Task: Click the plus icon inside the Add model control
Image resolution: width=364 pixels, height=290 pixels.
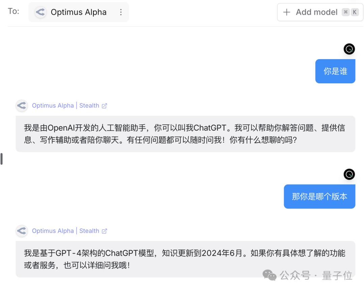Action: click(286, 12)
